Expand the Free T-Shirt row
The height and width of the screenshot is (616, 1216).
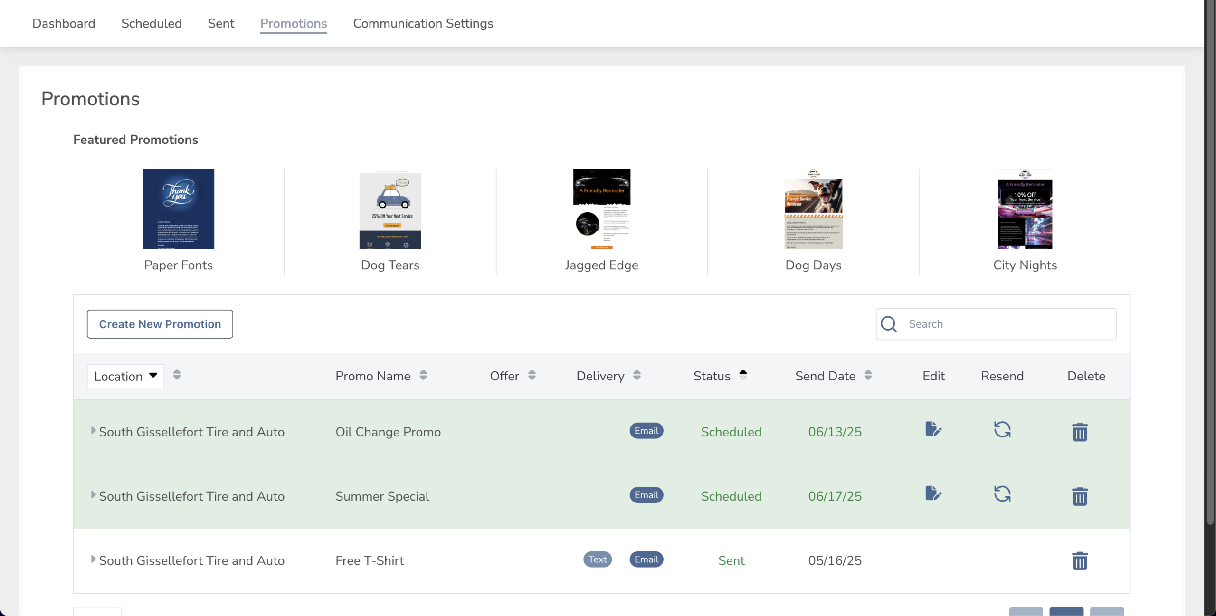point(94,559)
